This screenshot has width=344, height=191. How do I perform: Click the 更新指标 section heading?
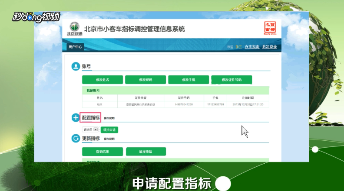tap(91, 138)
